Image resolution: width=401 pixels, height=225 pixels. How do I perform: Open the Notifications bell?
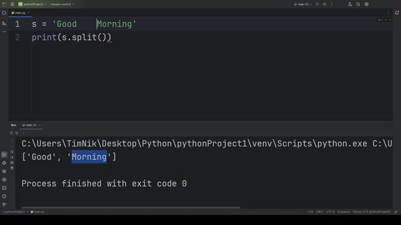[x=397, y=12]
